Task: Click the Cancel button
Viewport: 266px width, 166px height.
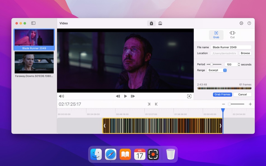Action: click(242, 94)
